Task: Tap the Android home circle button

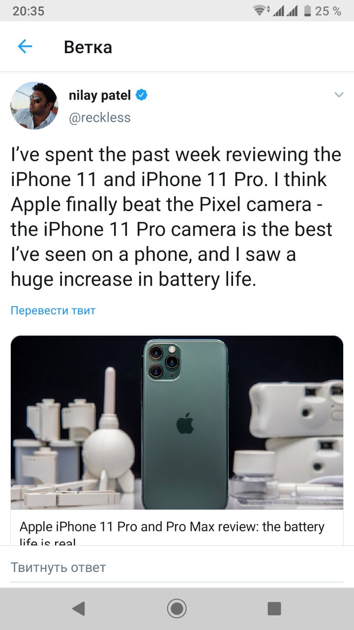Action: [x=177, y=608]
